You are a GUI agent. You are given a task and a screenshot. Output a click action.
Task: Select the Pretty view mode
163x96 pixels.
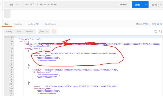point(9,31)
